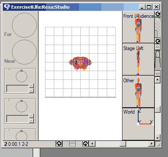Select the Front (Audience) view thumbnail
Screen dimensions: 168x157
click(x=138, y=27)
